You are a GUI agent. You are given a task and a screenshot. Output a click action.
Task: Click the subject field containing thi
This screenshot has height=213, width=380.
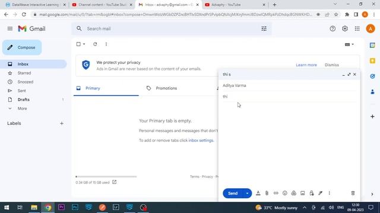(x=289, y=96)
